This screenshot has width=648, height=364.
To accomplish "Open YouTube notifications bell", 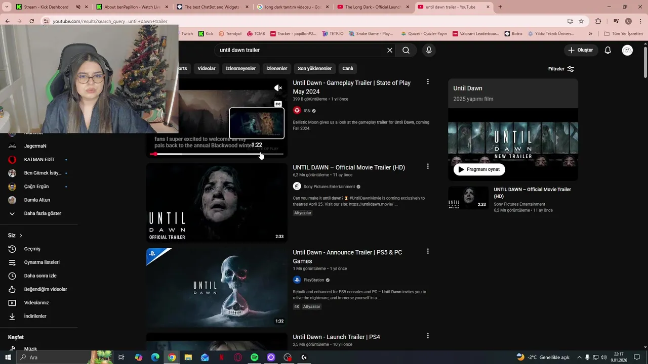I will [x=608, y=50].
